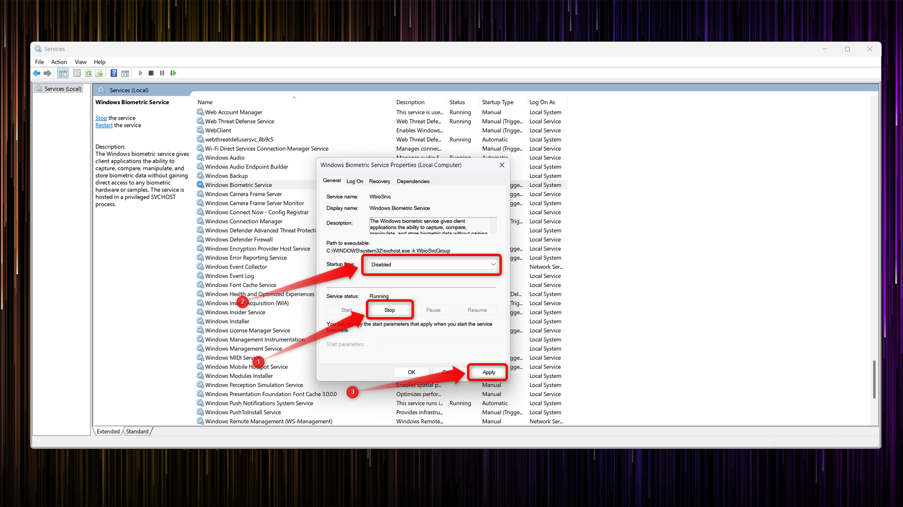The image size is (903, 507).
Task: Open the Action menu
Action: 59,62
